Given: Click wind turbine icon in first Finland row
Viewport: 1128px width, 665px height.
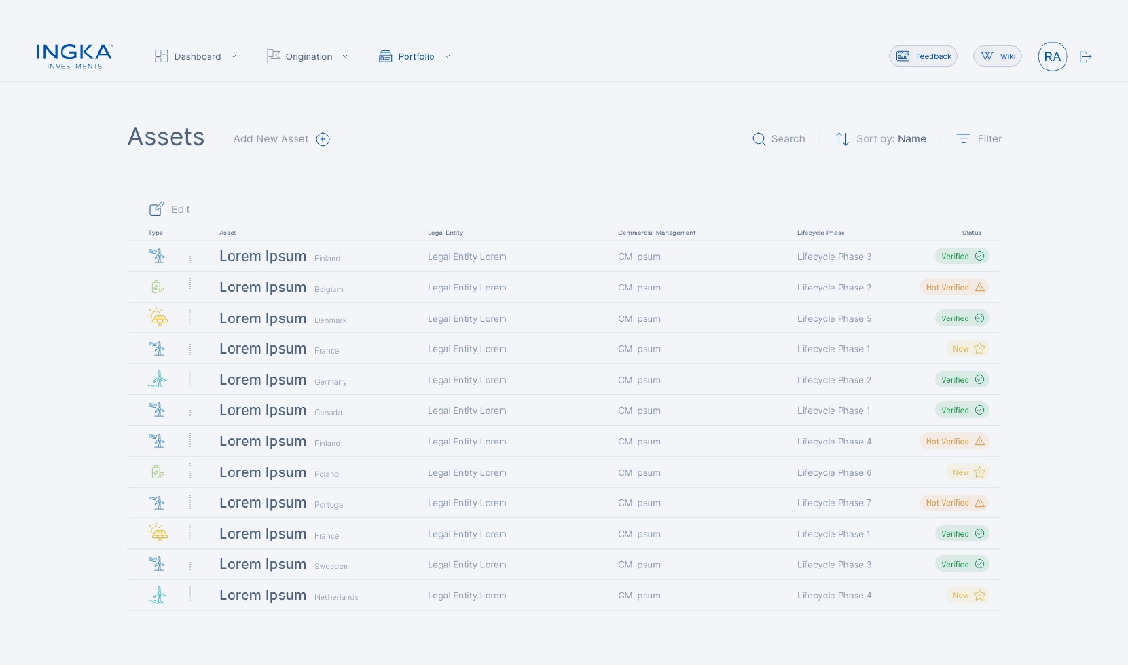Looking at the screenshot, I should pos(158,256).
